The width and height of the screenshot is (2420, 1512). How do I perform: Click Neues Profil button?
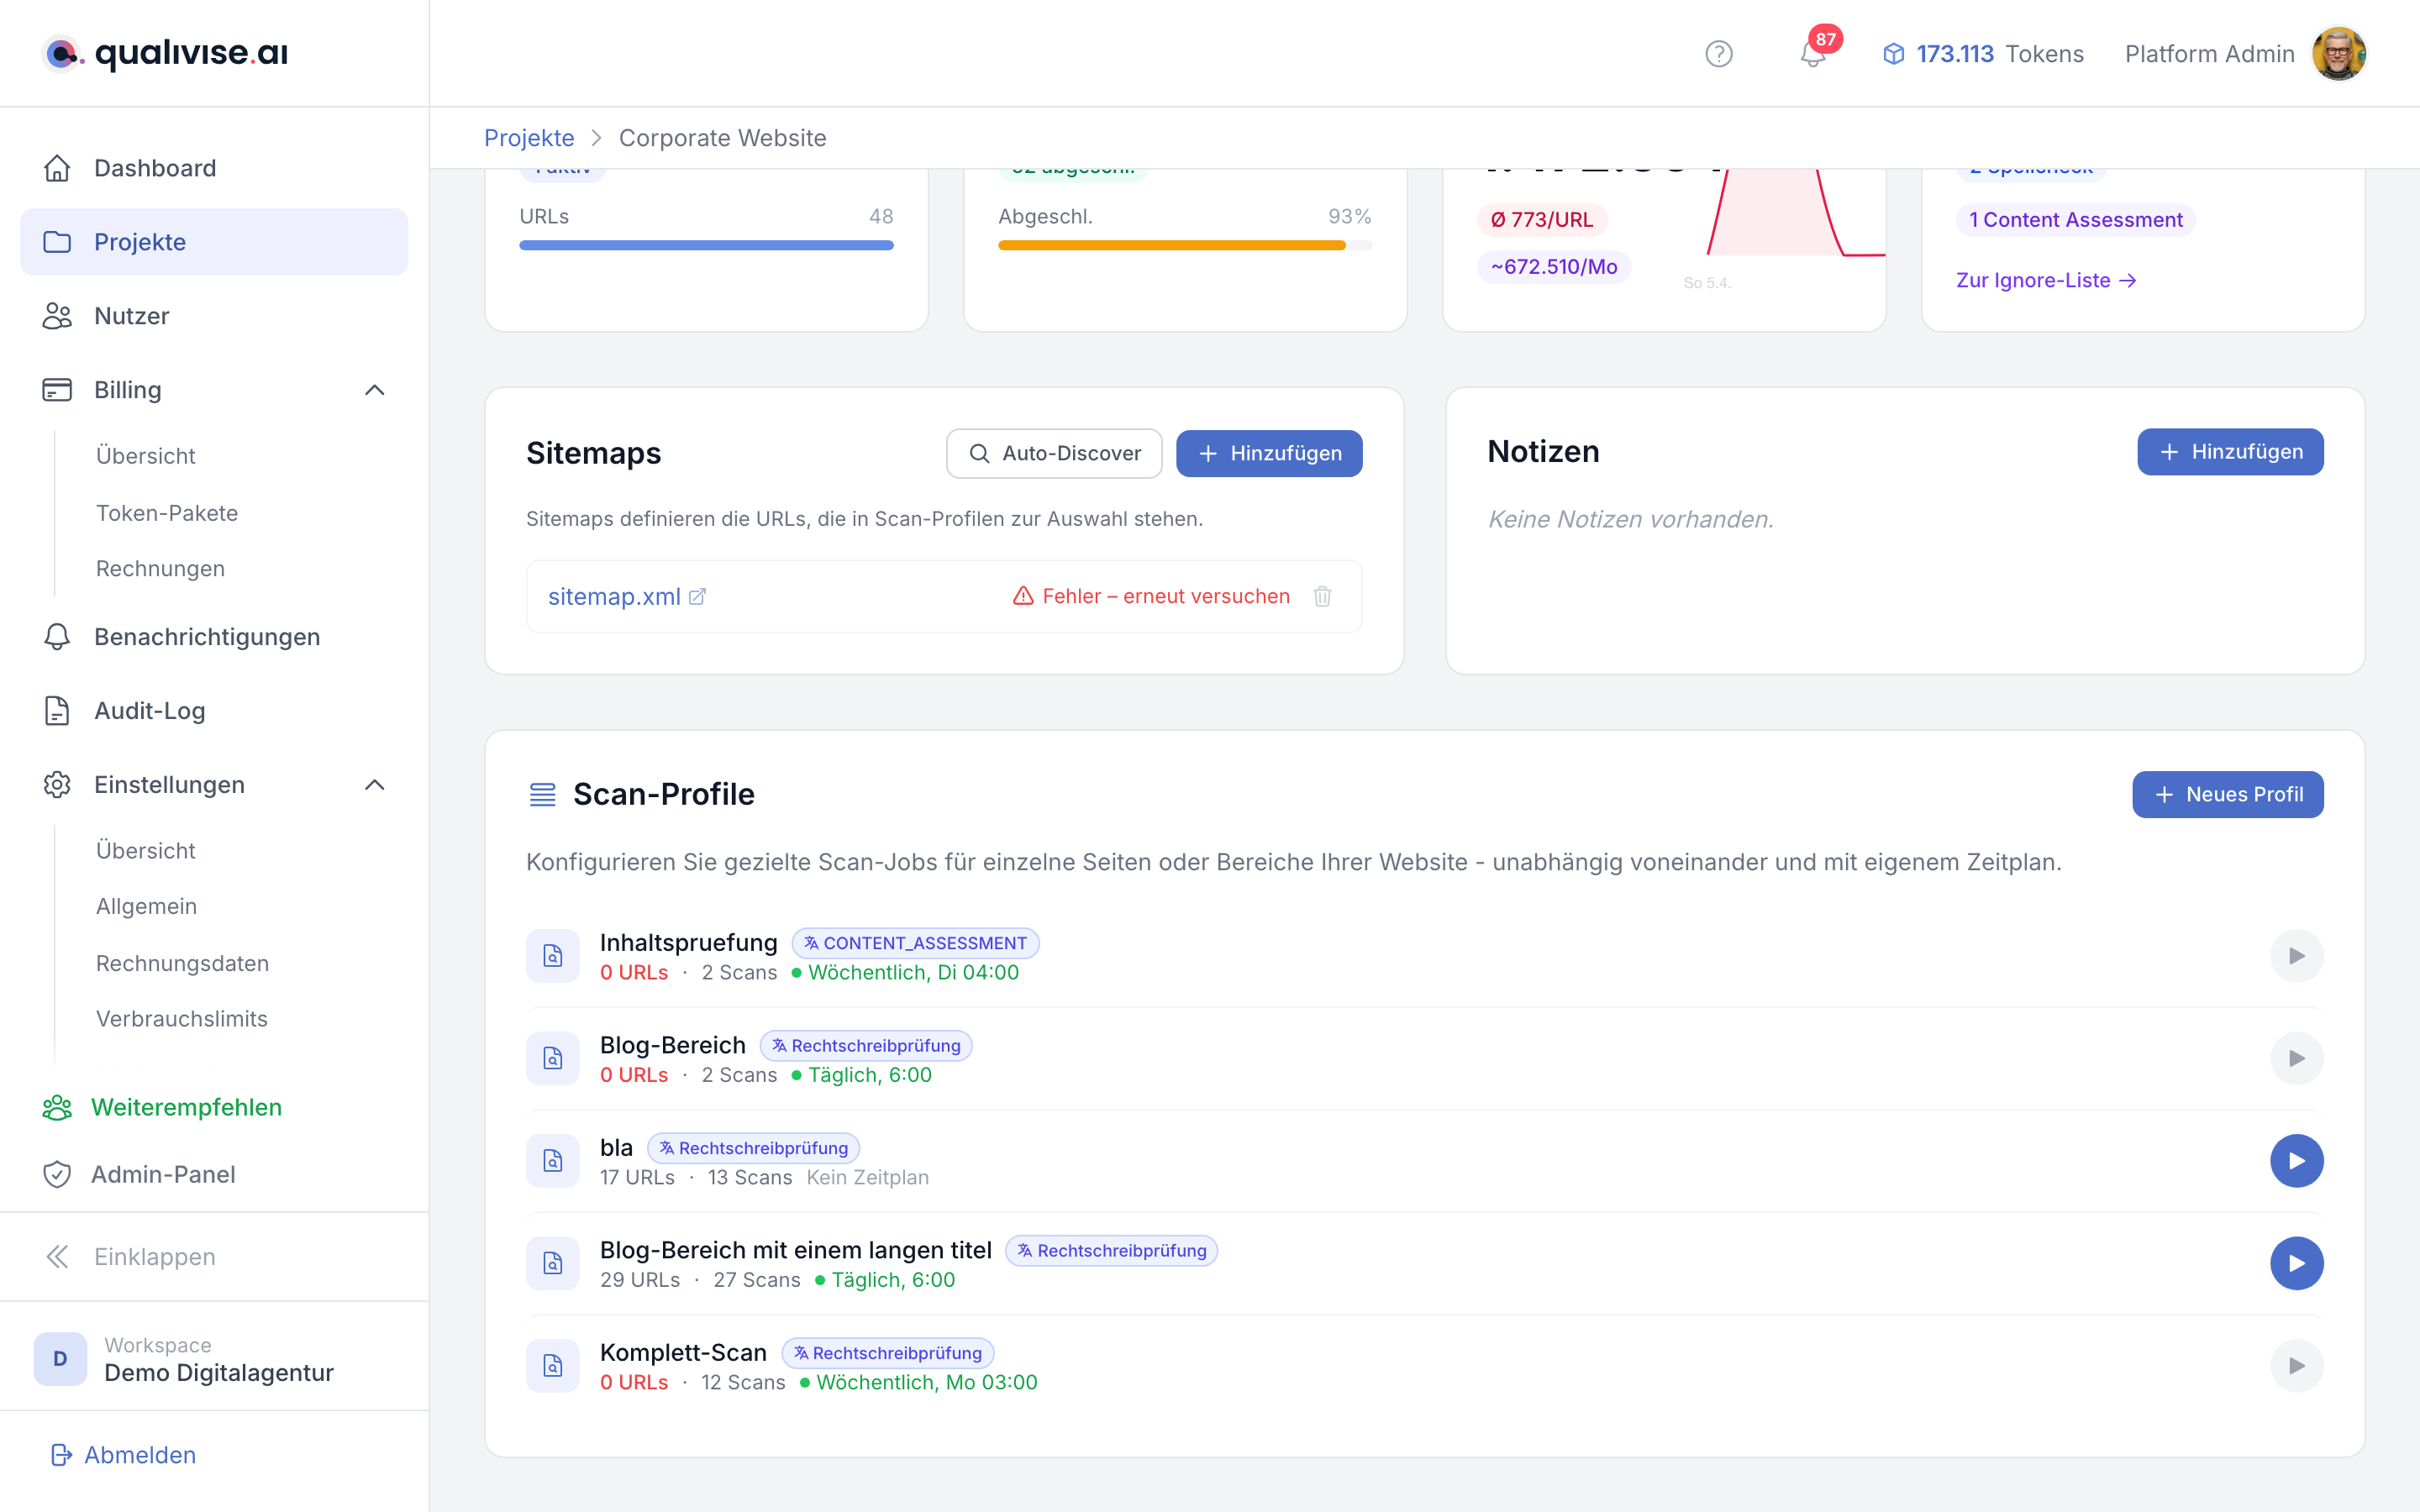(x=2228, y=795)
